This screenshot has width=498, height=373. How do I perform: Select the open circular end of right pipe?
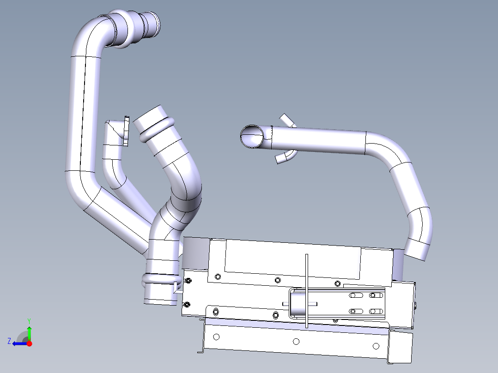click(x=252, y=137)
